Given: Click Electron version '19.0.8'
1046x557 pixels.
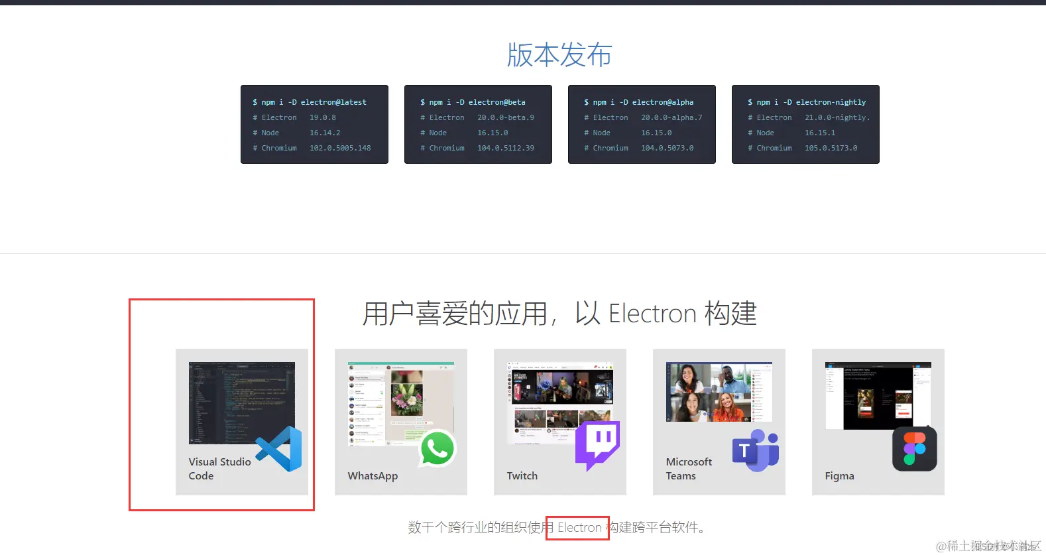Looking at the screenshot, I should click(323, 117).
